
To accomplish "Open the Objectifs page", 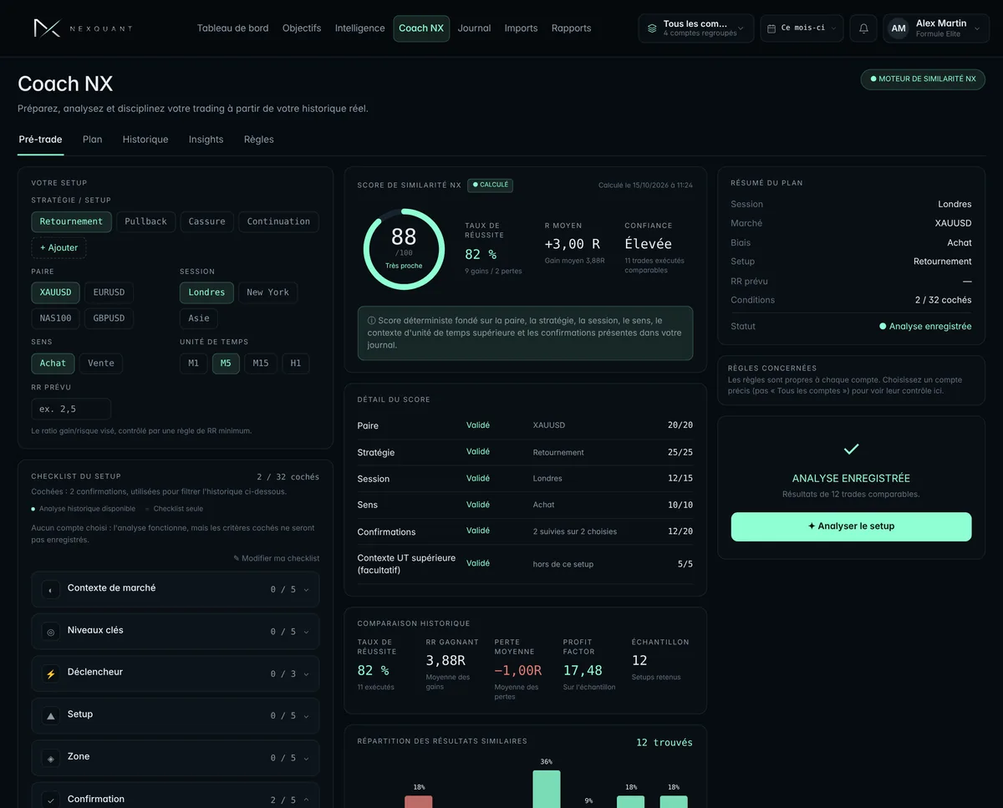I will (x=302, y=28).
